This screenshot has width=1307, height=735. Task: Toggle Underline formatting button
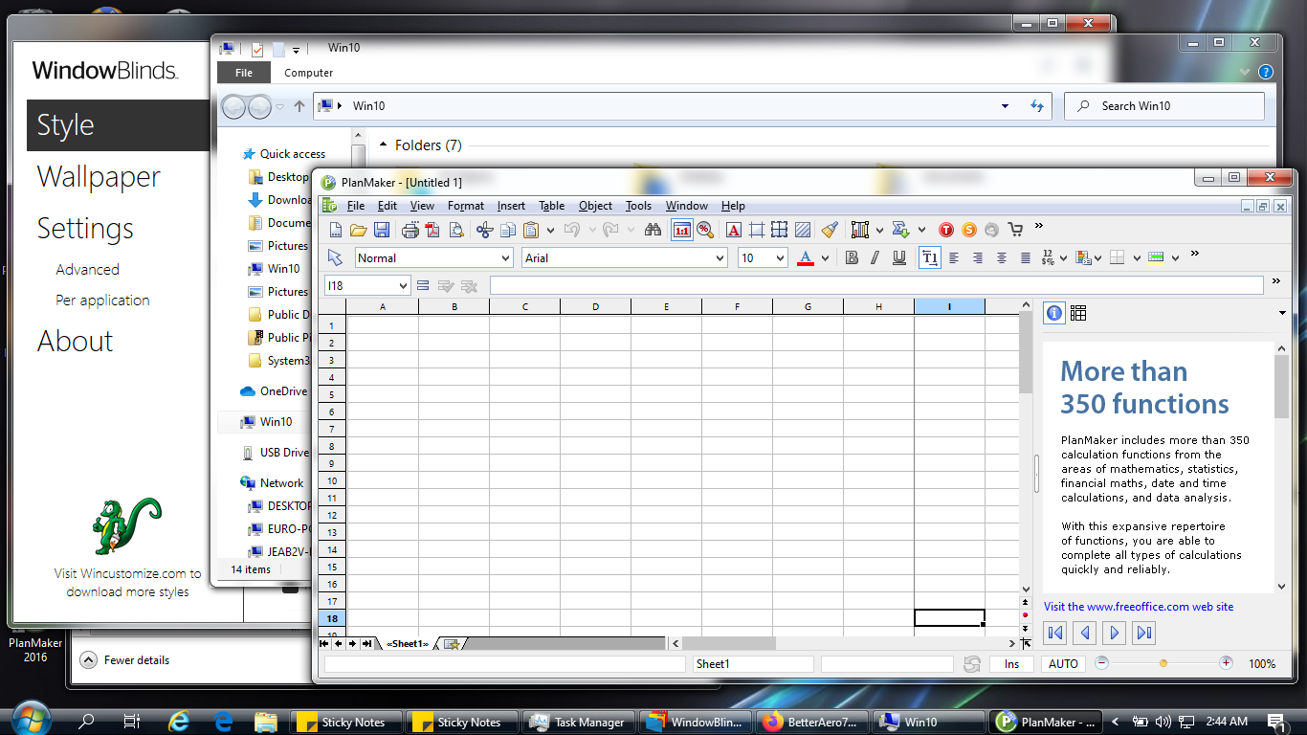point(899,257)
